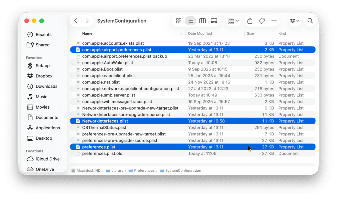Select com.apple.eapolclient.plist
The width and height of the screenshot is (337, 199).
193,76
